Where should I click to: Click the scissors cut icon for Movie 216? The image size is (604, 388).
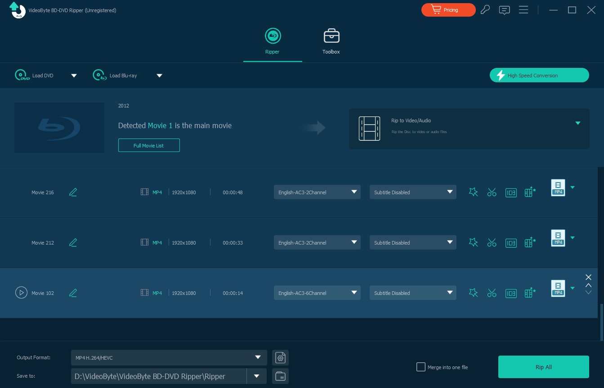[x=492, y=192]
